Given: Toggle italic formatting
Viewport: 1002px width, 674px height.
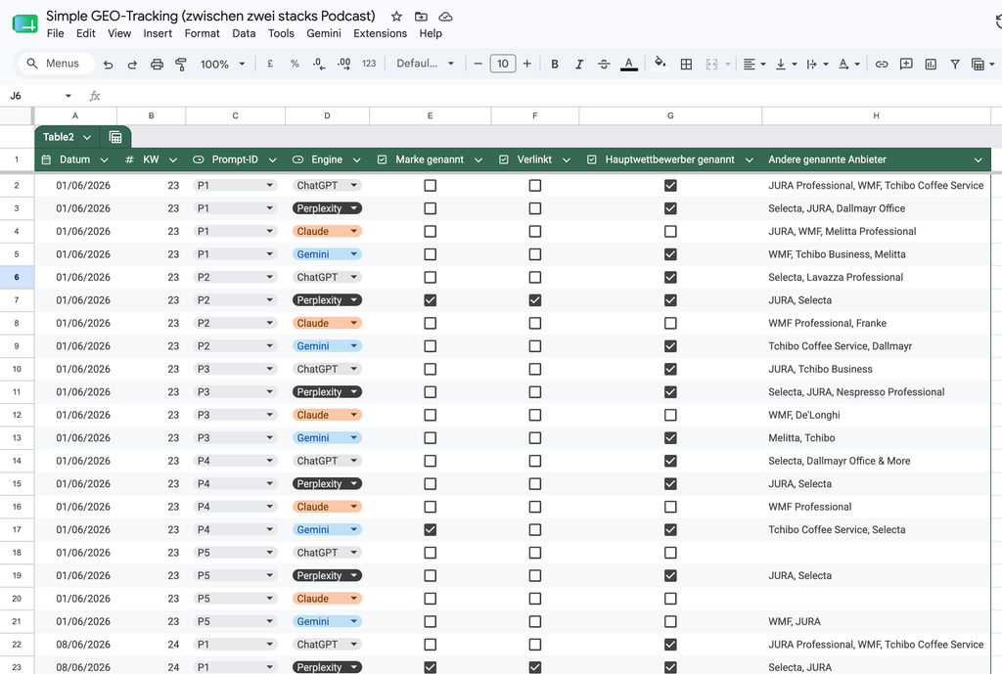Looking at the screenshot, I should [x=579, y=64].
